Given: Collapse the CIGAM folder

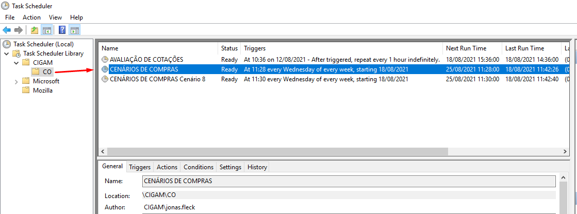Looking at the screenshot, I should [x=15, y=63].
